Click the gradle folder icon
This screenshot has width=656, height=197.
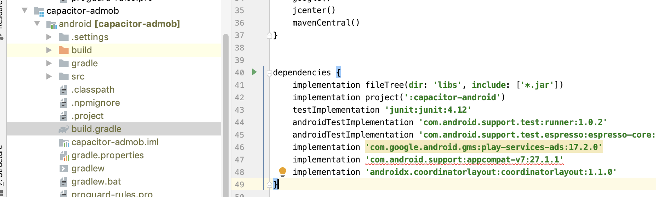64,63
